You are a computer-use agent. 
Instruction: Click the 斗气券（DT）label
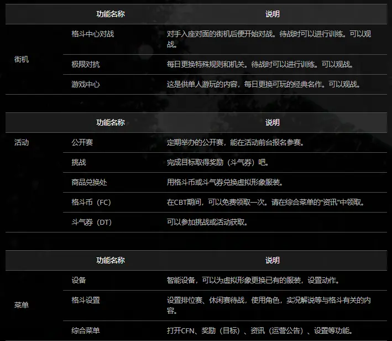(x=91, y=223)
